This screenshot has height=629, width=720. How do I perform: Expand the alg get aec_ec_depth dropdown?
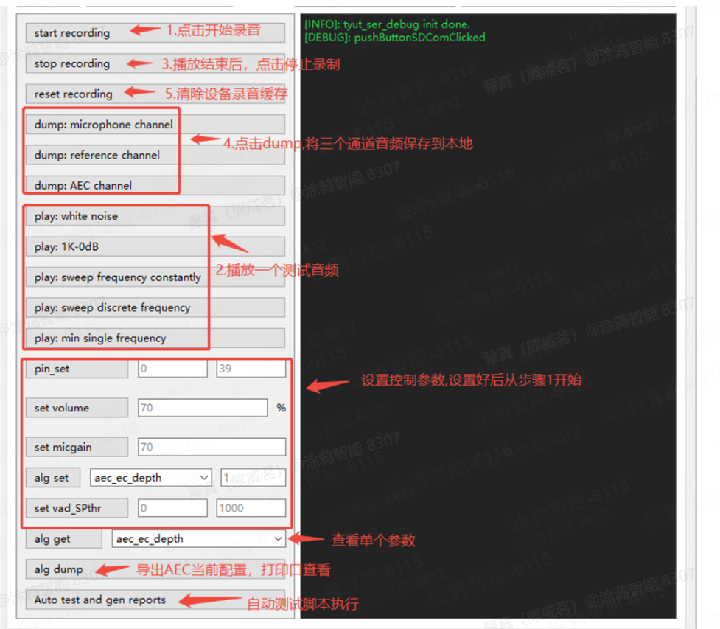198,539
